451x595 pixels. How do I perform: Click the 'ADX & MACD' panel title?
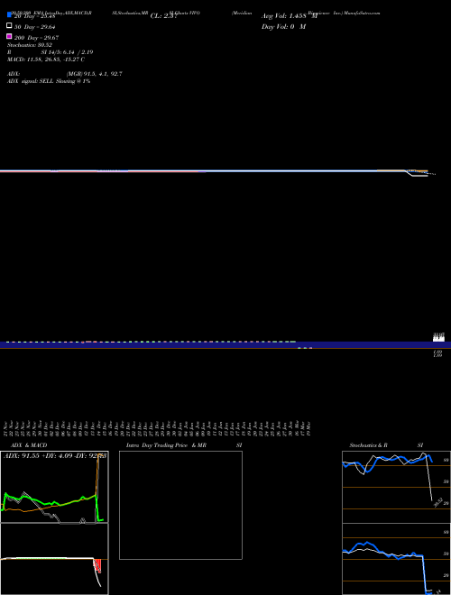pyautogui.click(x=29, y=445)
